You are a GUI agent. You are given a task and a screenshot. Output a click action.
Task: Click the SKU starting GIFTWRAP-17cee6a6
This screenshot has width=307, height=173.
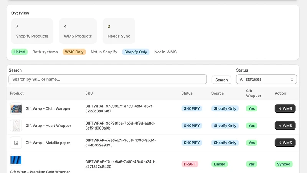(x=120, y=164)
